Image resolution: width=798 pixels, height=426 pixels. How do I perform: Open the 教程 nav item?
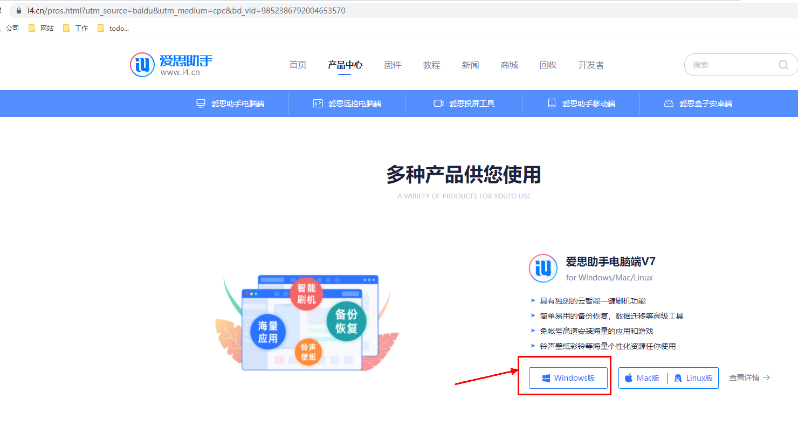pyautogui.click(x=431, y=65)
